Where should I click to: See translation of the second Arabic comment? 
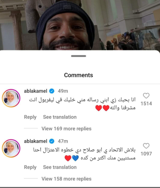coord(60,167)
